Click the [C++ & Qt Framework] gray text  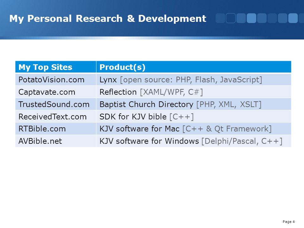coord(227,129)
